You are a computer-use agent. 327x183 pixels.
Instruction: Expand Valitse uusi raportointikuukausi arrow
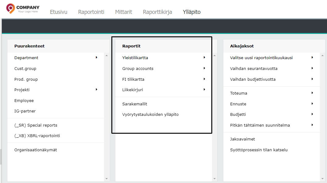pos(312,57)
